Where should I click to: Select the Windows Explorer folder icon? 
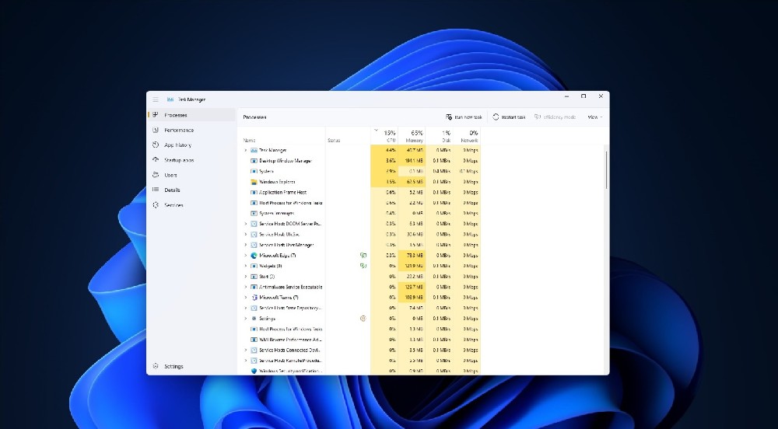254,181
